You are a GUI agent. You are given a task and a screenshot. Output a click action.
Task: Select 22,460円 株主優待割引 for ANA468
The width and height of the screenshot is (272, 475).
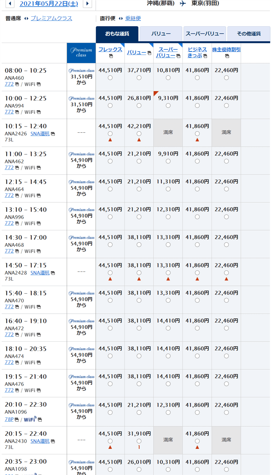point(226,245)
